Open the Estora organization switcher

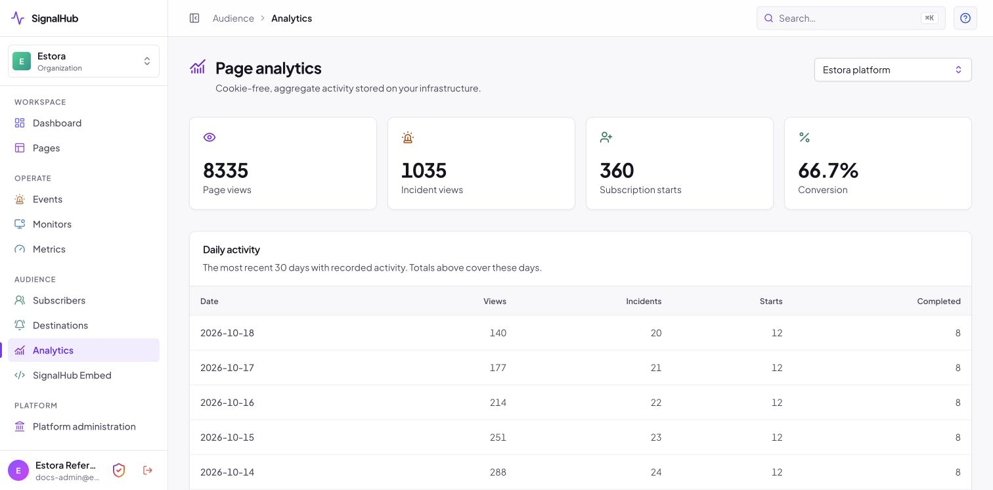83,61
